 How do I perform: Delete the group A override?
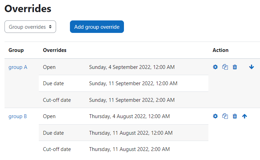pyautogui.click(x=235, y=67)
